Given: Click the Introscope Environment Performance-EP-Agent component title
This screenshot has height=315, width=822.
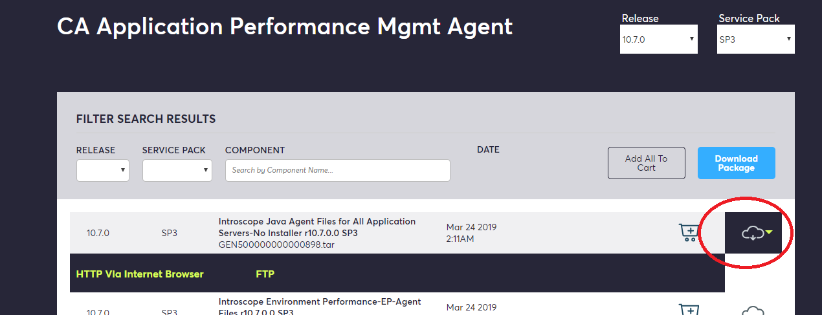Looking at the screenshot, I should [x=320, y=307].
